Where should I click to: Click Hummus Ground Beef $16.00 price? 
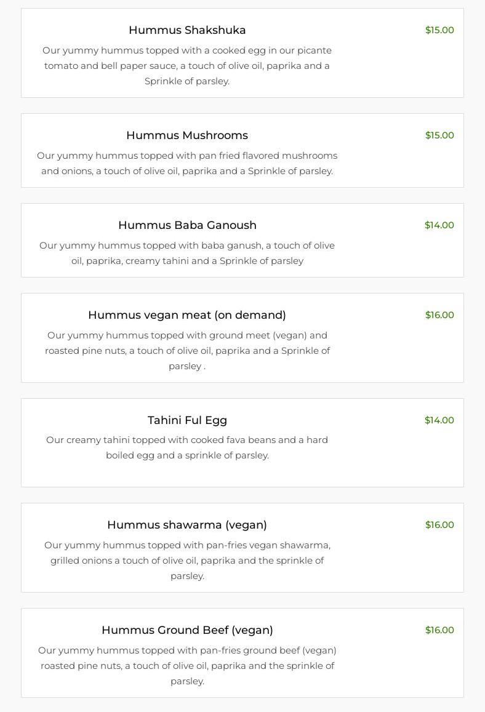[x=439, y=630]
